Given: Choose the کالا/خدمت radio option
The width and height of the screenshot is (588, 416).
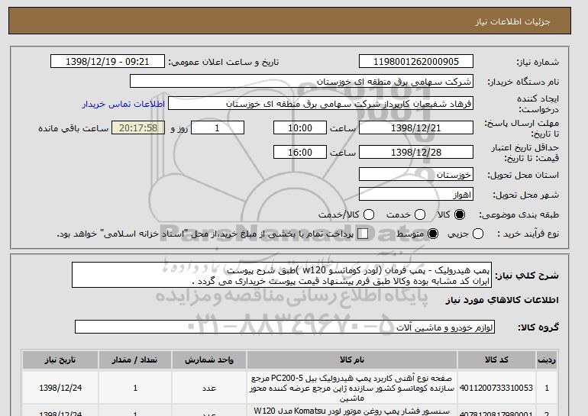Looking at the screenshot, I should (x=369, y=215).
